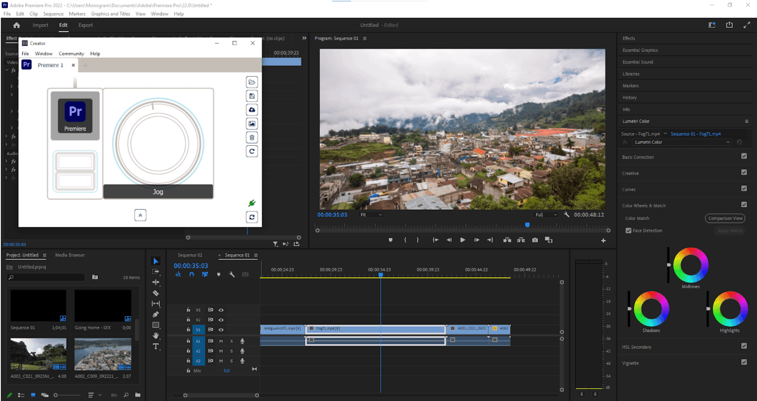The height and width of the screenshot is (401, 757).
Task: Open the Lumetri Color preset dropdown
Action: pos(681,142)
